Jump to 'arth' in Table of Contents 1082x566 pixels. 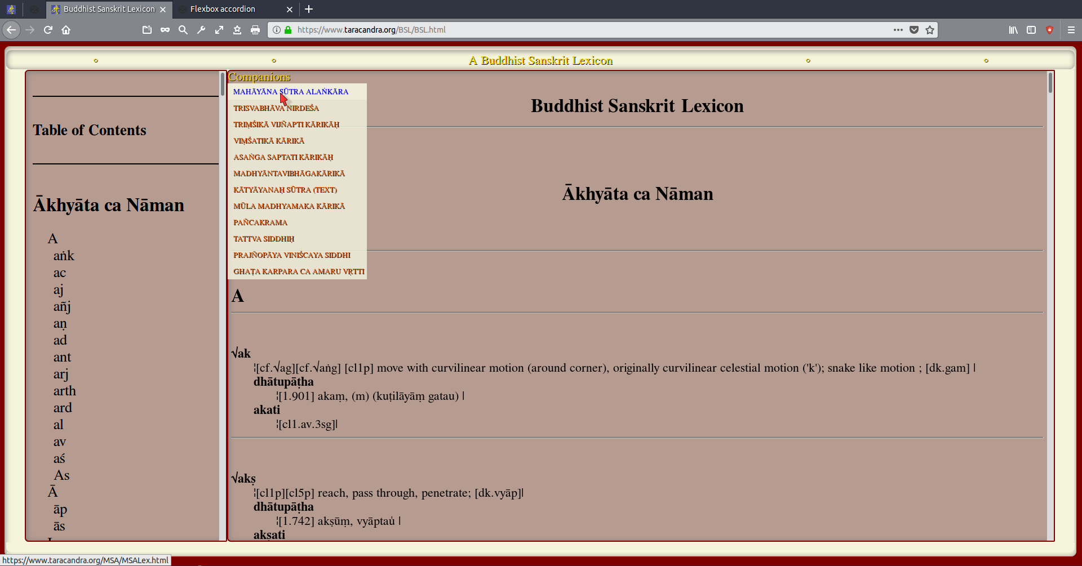click(x=65, y=391)
